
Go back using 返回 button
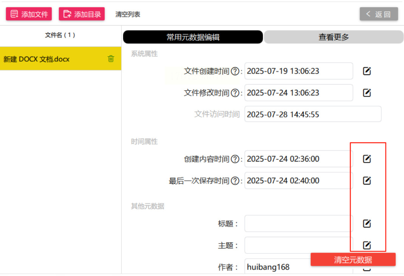click(379, 14)
